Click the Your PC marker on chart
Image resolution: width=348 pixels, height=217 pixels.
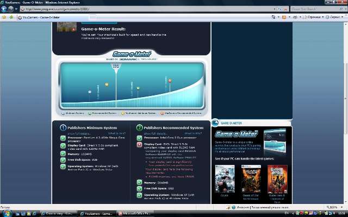[x=116, y=68]
